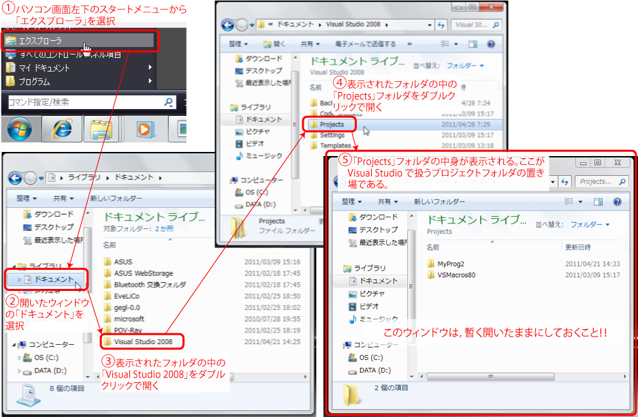Refresh the Visual Studio 2008 window address bar
The width and height of the screenshot is (638, 417).
(x=441, y=25)
